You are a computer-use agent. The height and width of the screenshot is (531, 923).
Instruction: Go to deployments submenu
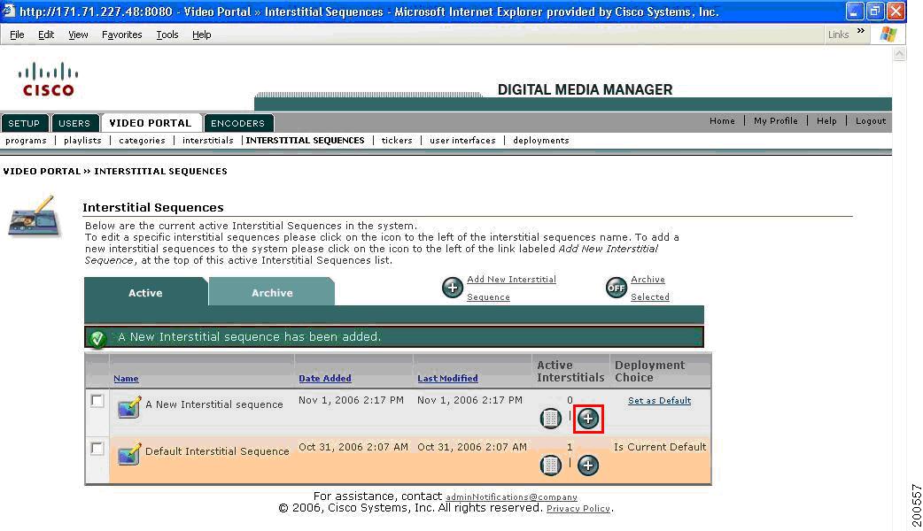541,141
